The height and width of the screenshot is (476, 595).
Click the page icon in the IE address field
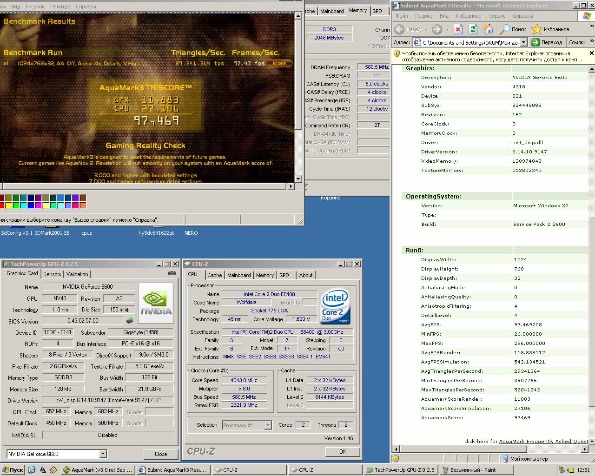[417, 42]
